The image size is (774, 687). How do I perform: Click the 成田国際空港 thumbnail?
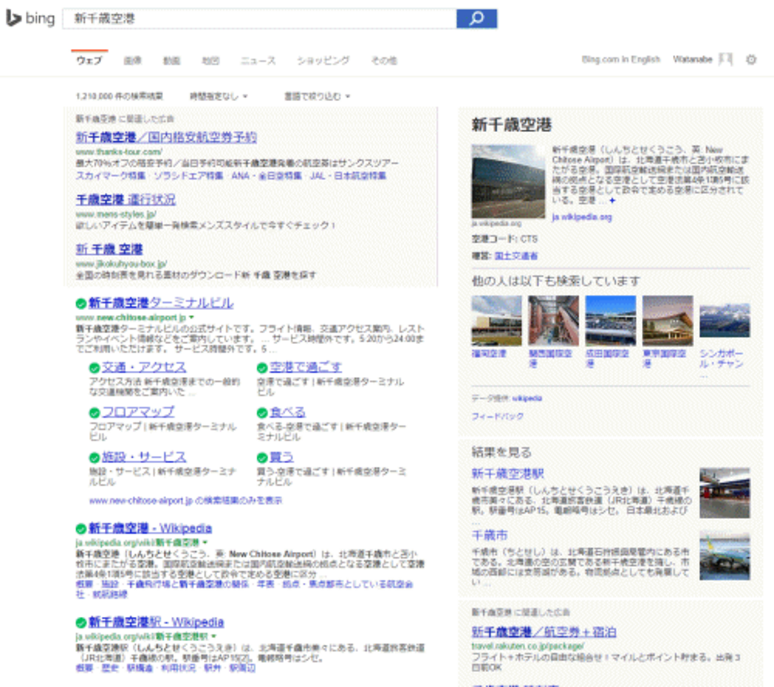[x=610, y=320]
